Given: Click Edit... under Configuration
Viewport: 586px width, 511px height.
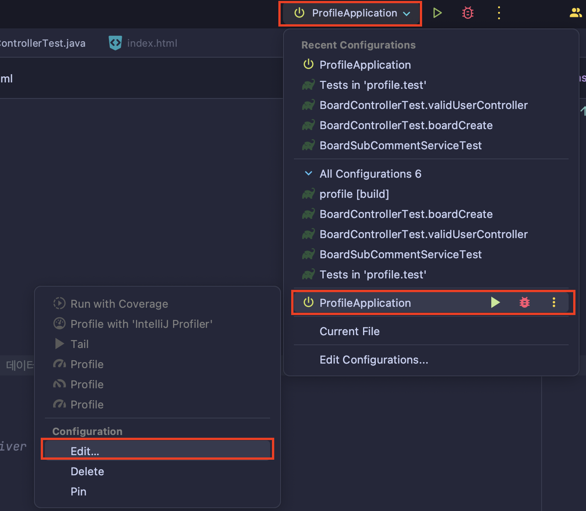Looking at the screenshot, I should 157,451.
